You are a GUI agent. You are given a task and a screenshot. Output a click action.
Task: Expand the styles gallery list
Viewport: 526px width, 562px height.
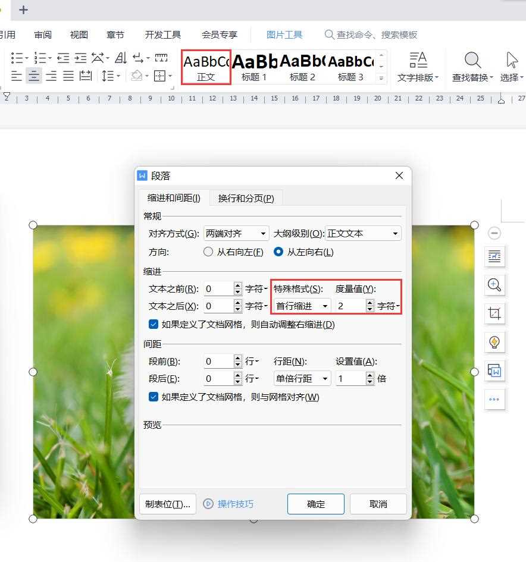[381, 78]
